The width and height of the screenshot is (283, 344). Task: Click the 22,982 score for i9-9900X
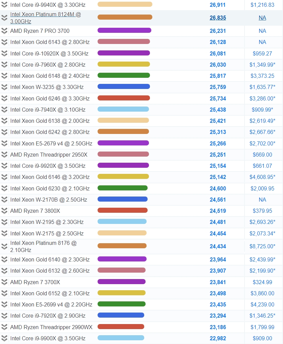pos(218,338)
